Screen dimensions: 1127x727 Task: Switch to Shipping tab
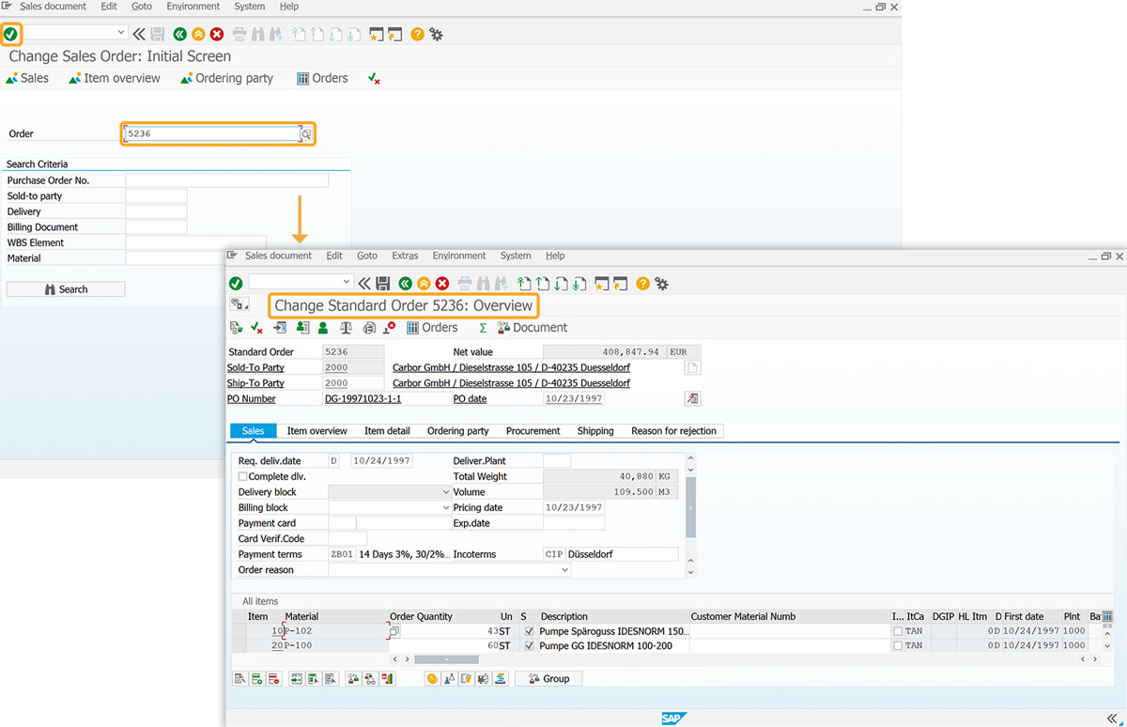595,431
